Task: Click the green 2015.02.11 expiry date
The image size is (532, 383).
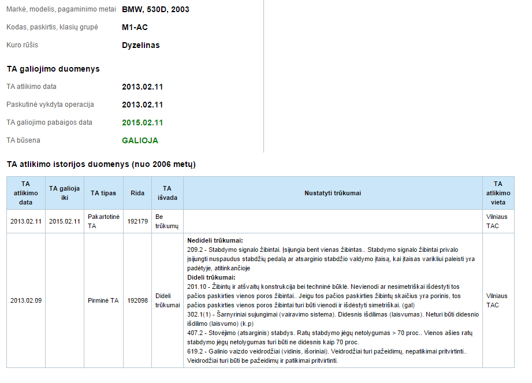Action: tap(142, 122)
